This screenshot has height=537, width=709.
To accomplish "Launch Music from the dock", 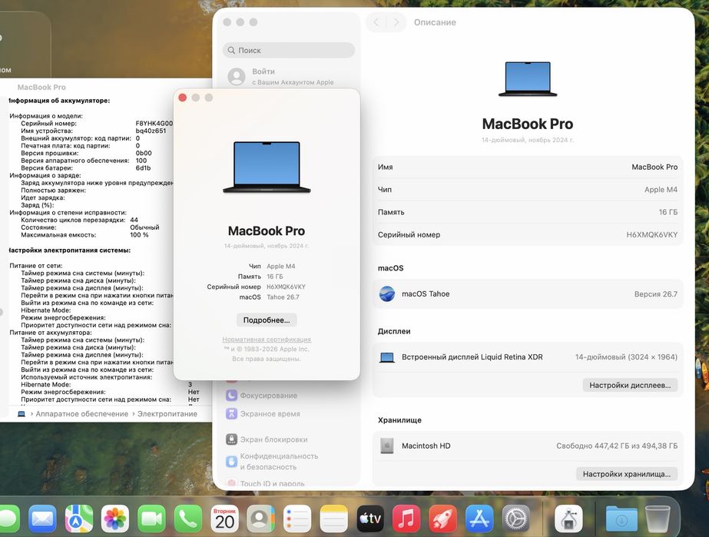I will (406, 519).
